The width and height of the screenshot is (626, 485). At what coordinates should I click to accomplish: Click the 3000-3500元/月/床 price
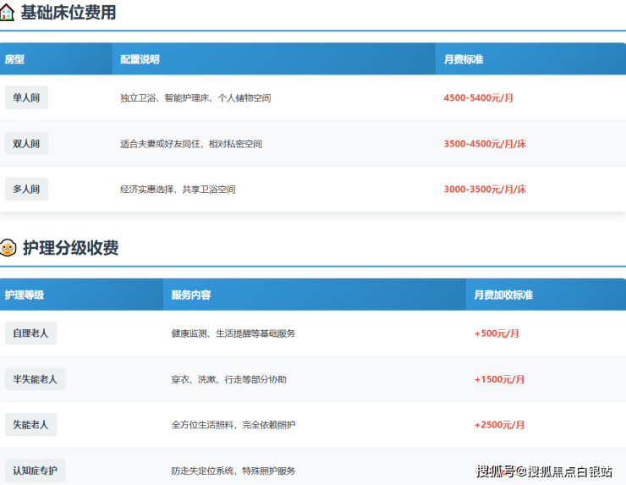pos(485,190)
